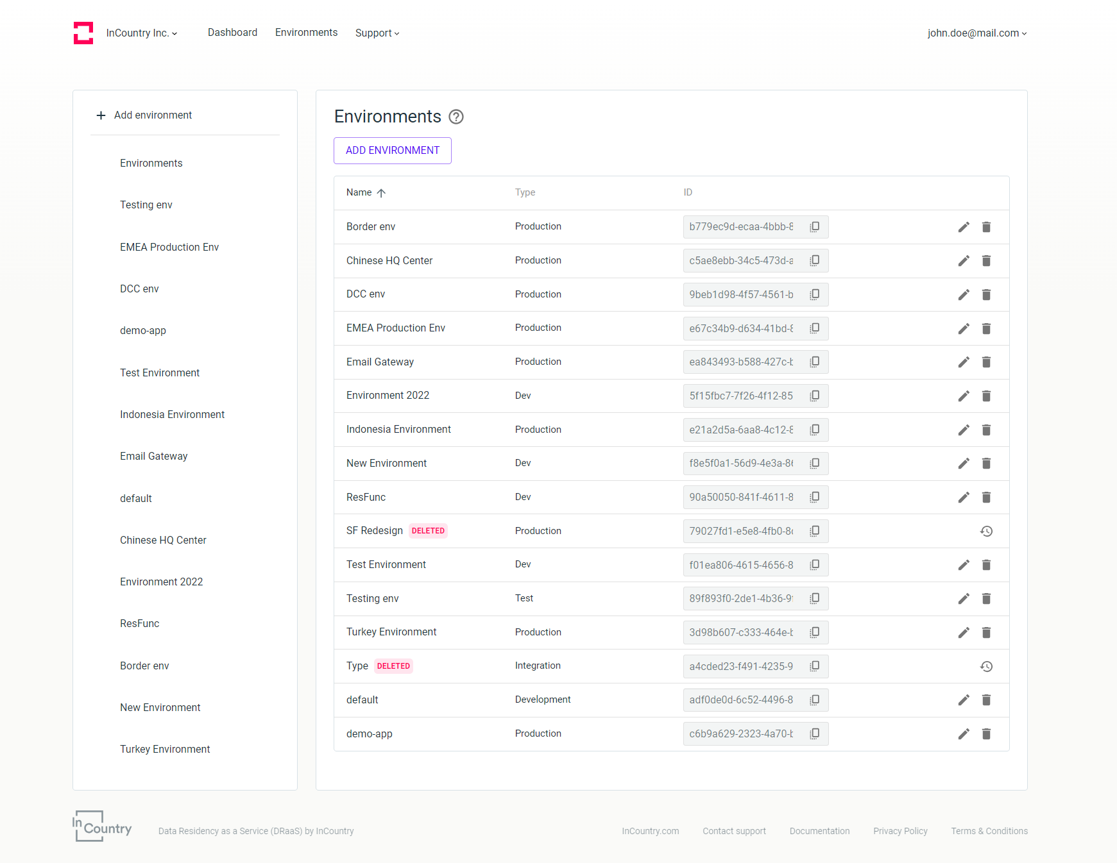Expand the InCountry Inc. organization dropdown
The image size is (1117, 863).
(141, 33)
